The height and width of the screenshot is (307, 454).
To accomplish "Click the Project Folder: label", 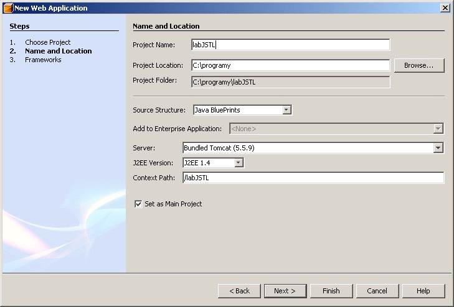I will pyautogui.click(x=154, y=80).
